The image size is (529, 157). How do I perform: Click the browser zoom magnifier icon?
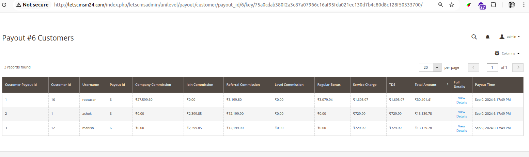pyautogui.click(x=440, y=5)
